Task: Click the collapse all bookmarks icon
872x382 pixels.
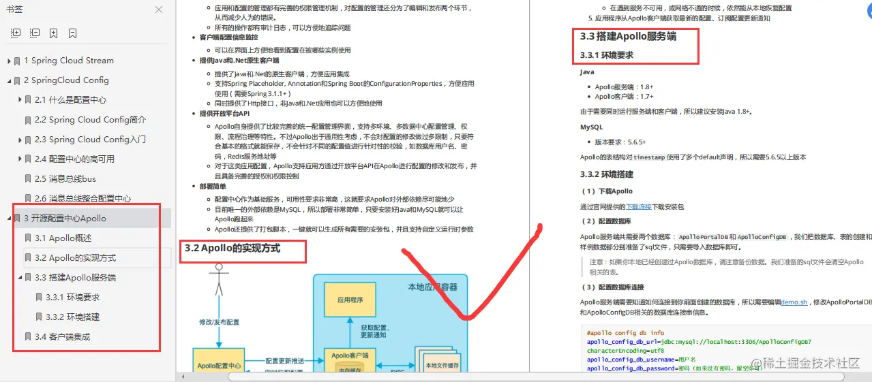Action: 35,33
